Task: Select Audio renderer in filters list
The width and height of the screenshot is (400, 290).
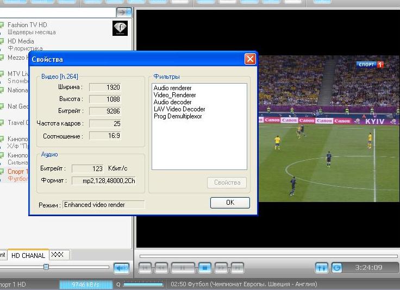Action: click(172, 88)
